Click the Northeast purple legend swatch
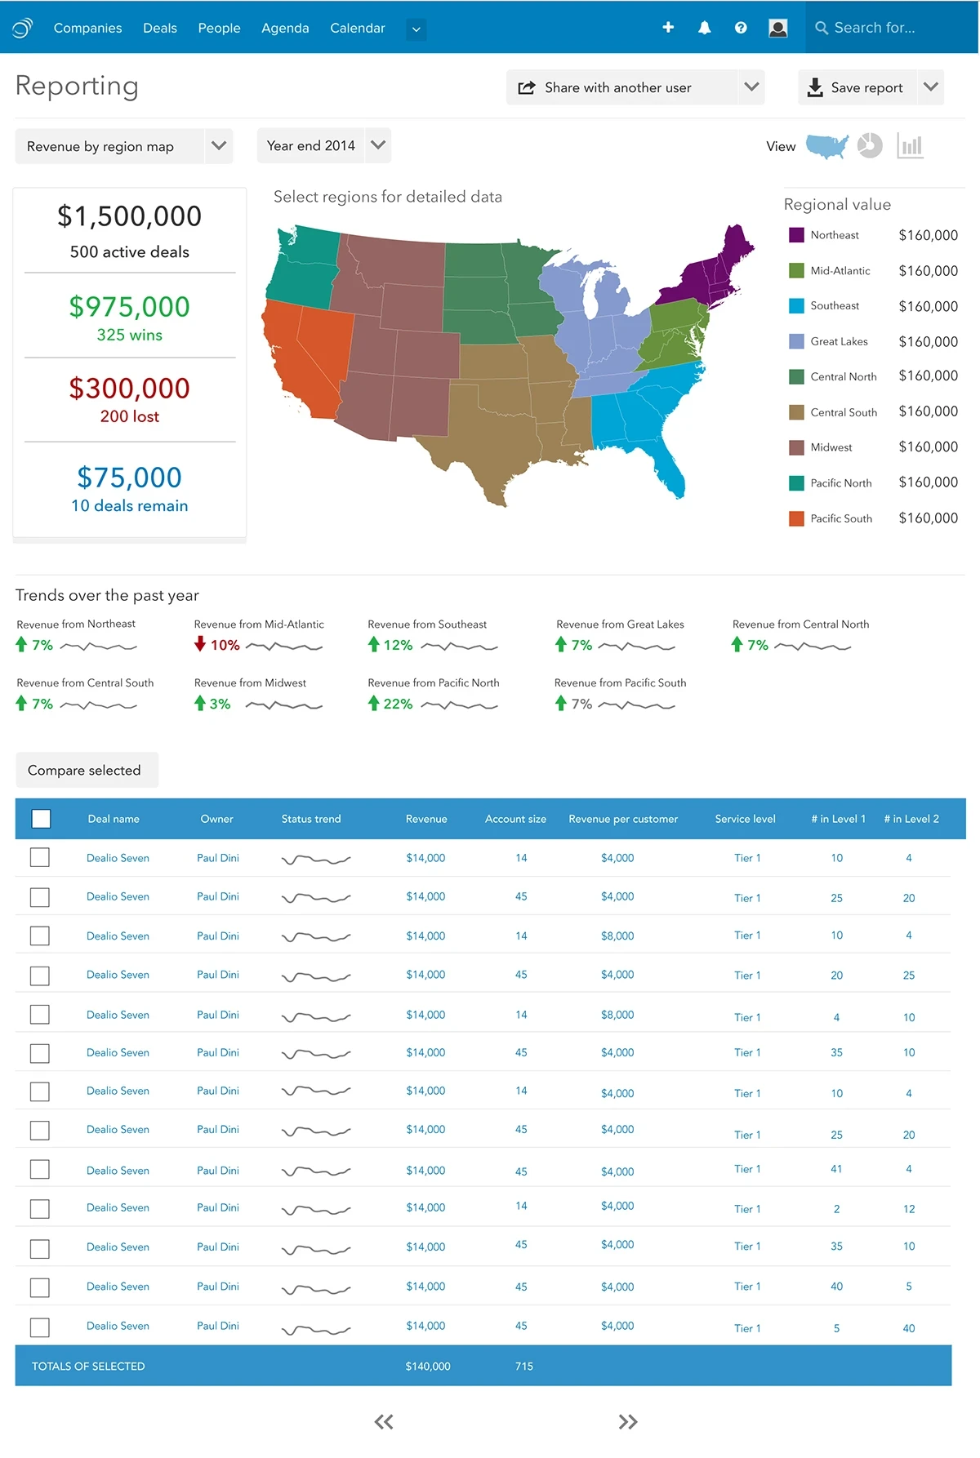This screenshot has height=1458, width=980. [x=796, y=235]
